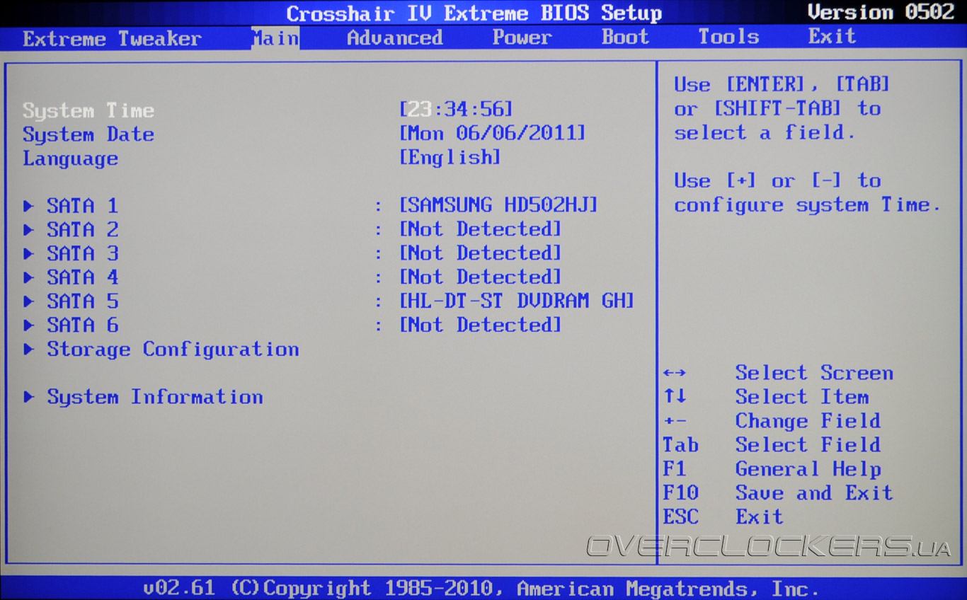This screenshot has height=600, width=967.
Task: Click the American Megatrends copyright line
Action: click(x=481, y=589)
